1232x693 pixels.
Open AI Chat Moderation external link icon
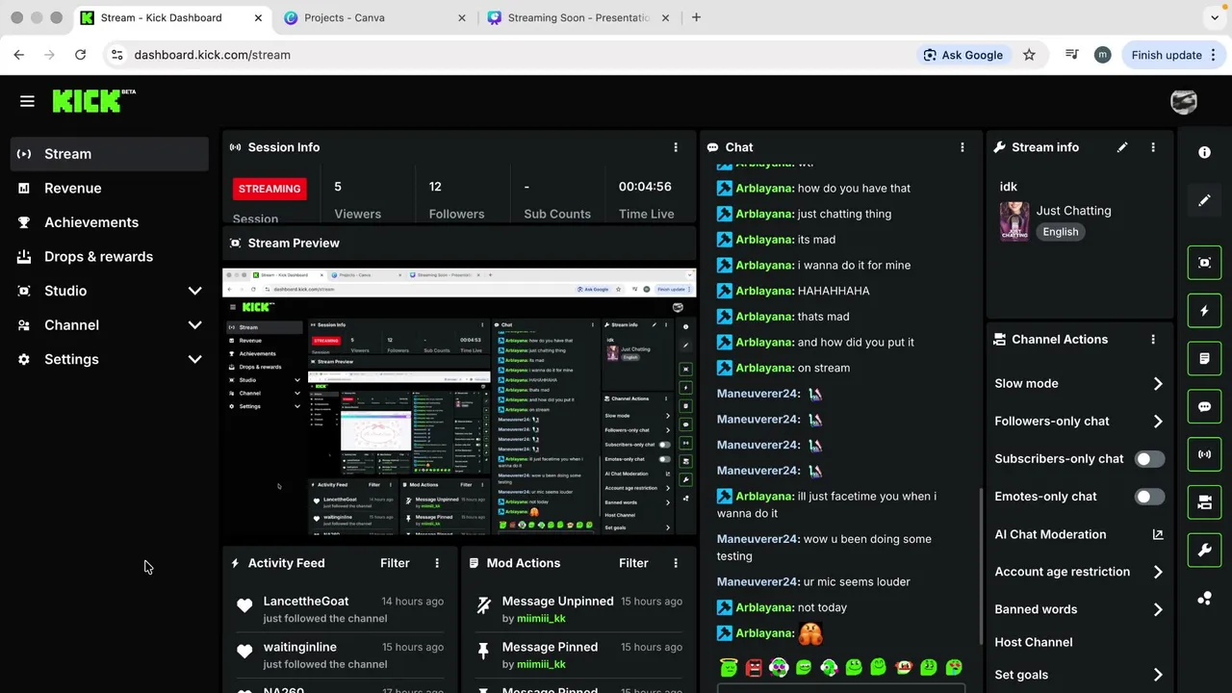(1158, 534)
